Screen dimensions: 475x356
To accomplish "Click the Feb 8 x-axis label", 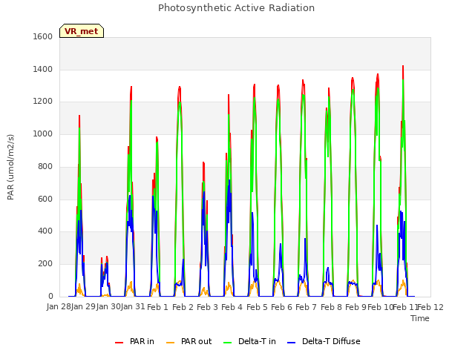I will click(x=331, y=307).
